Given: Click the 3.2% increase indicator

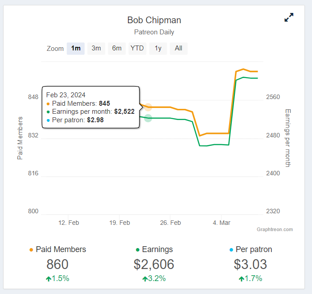Looking at the screenshot, I should (x=154, y=278).
